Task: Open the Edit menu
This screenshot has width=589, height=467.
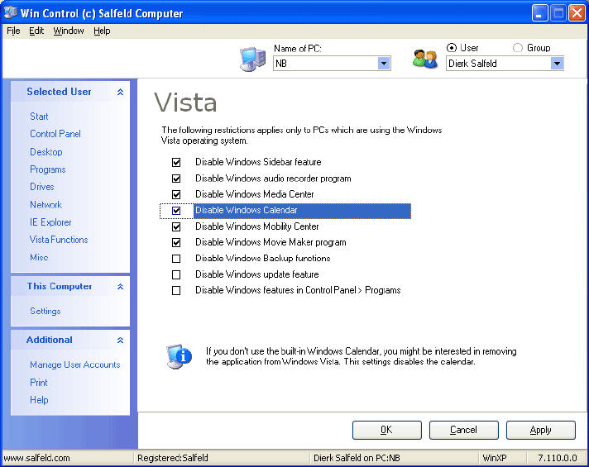Action: click(x=36, y=31)
